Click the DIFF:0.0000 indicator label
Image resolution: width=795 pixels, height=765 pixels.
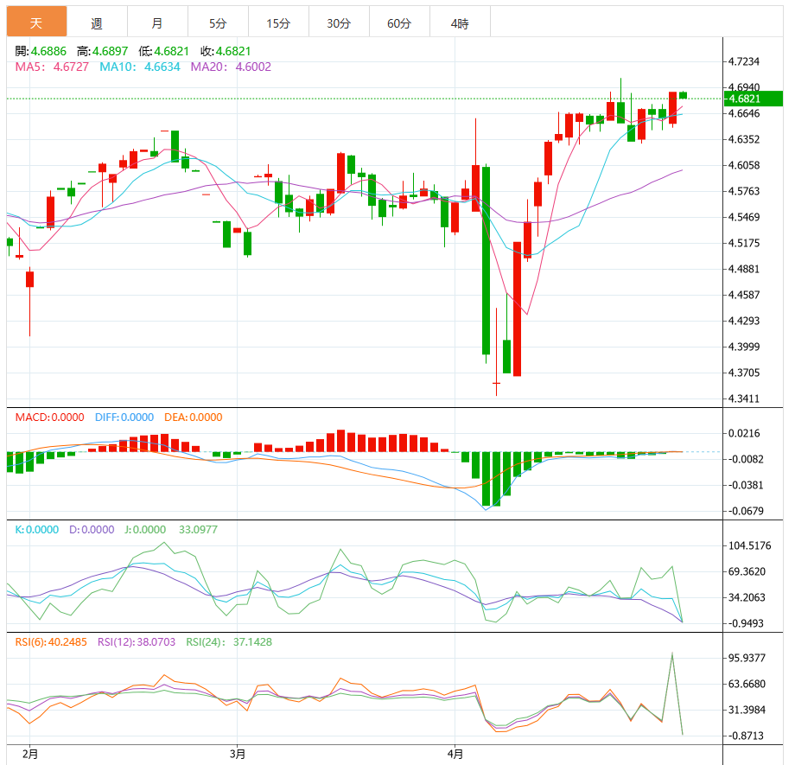click(x=124, y=417)
